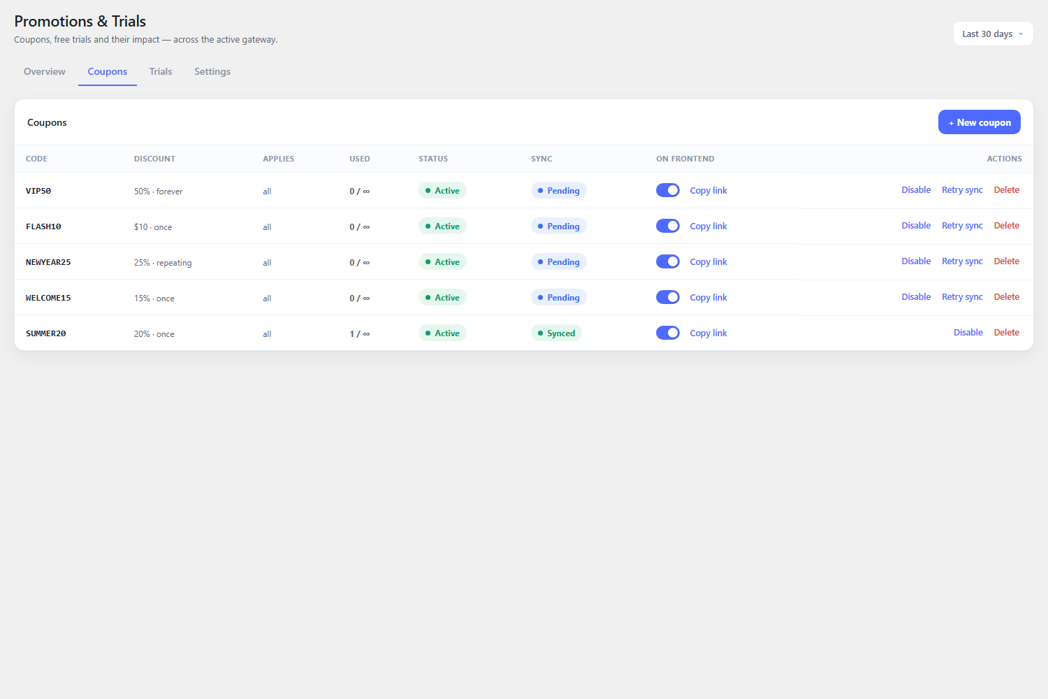
Task: Retry sync for WELCOME15 coupon
Action: pos(962,297)
